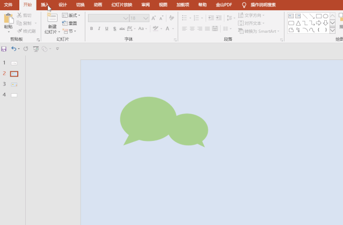Open the 文字方向 text direction menu

click(251, 16)
